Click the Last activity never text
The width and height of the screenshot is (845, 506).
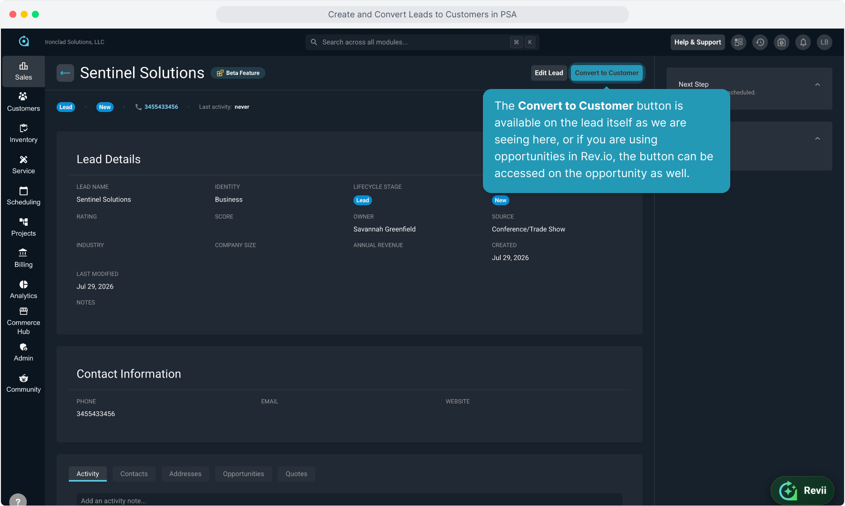[x=224, y=107]
